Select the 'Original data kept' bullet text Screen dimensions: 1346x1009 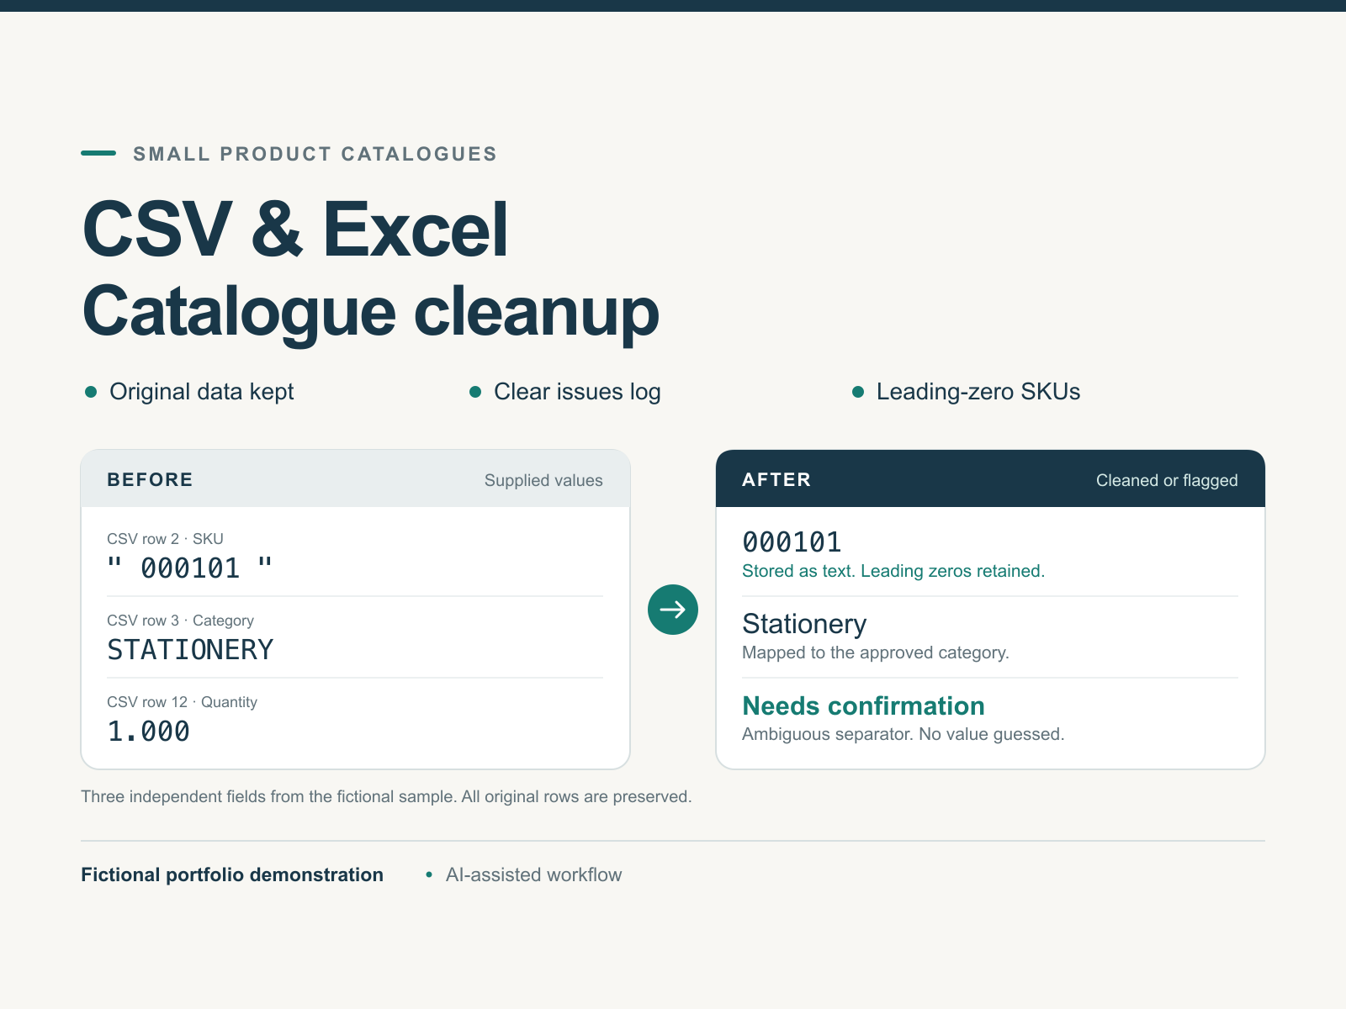click(x=202, y=392)
